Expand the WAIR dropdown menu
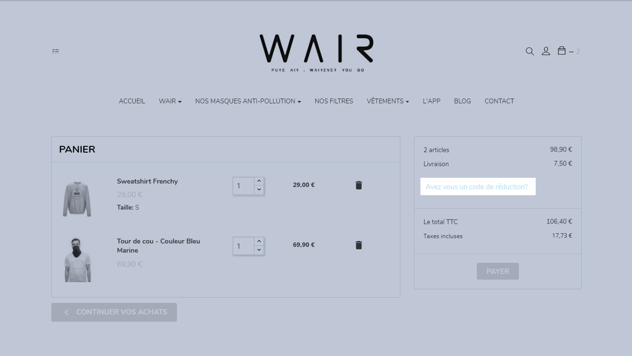 [x=170, y=101]
